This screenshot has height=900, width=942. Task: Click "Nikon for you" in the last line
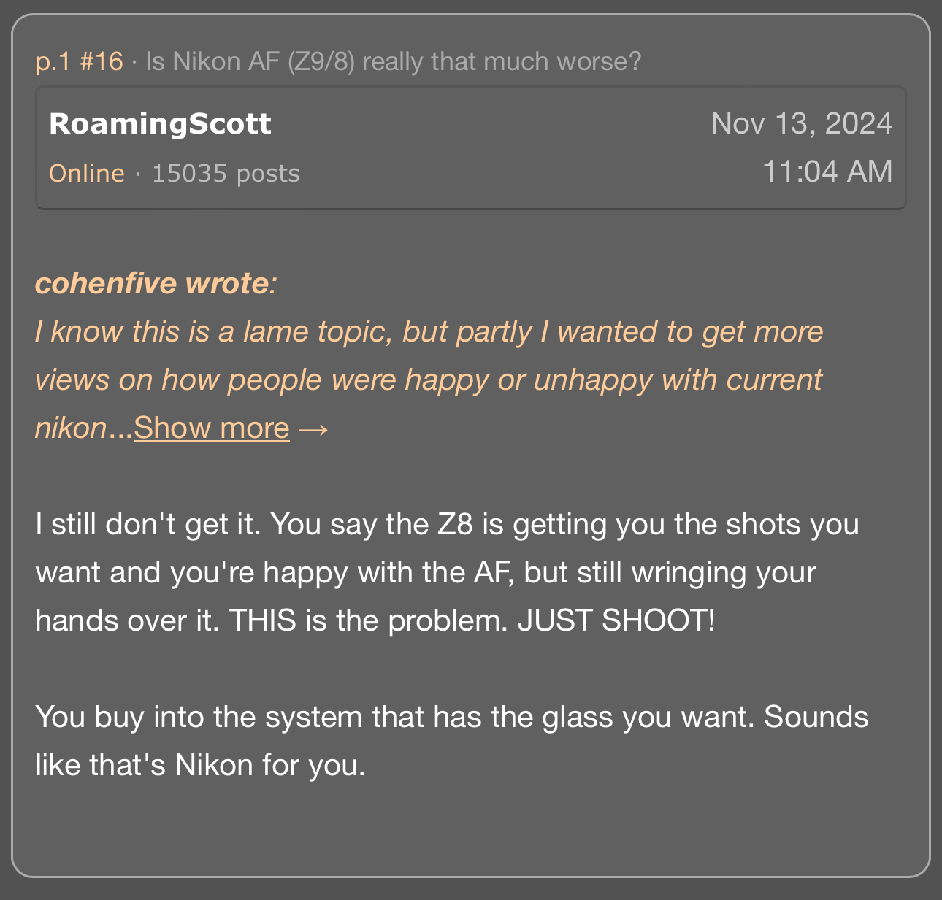(269, 765)
